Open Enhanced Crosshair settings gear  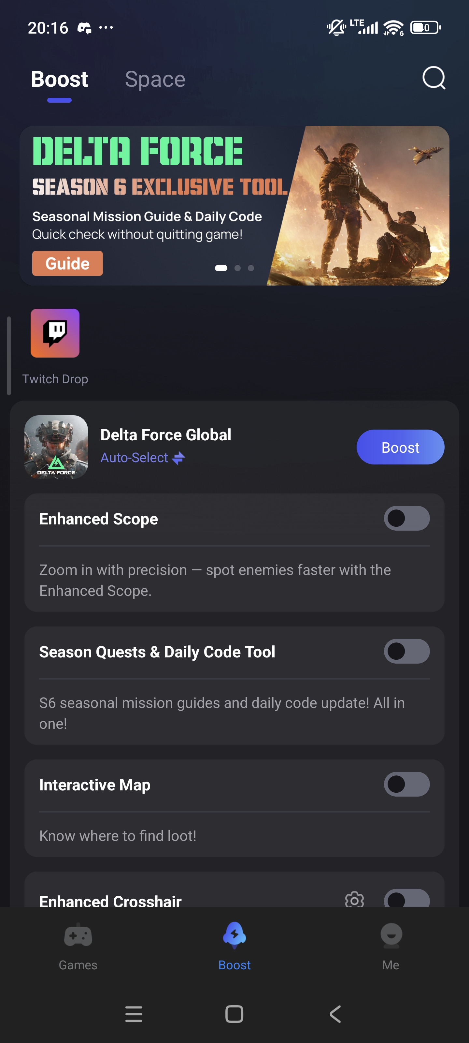click(x=354, y=899)
